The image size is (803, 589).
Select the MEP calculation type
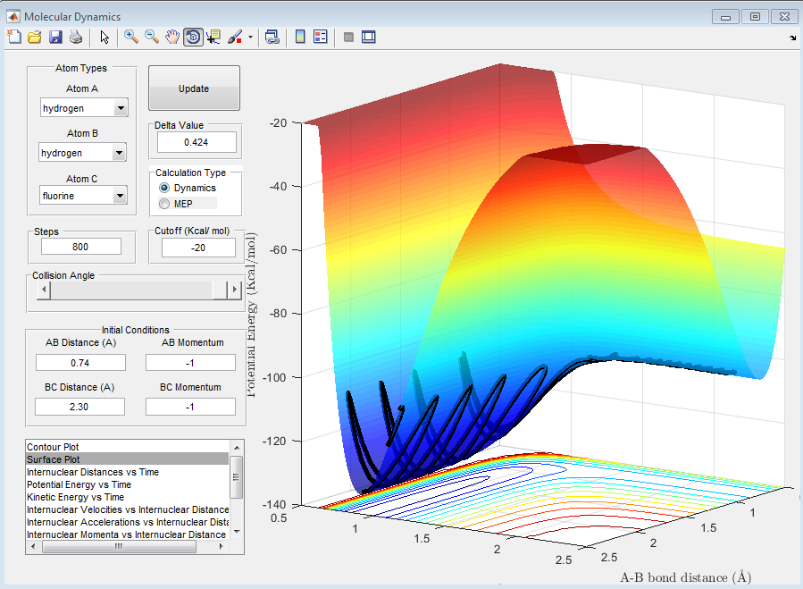[163, 204]
